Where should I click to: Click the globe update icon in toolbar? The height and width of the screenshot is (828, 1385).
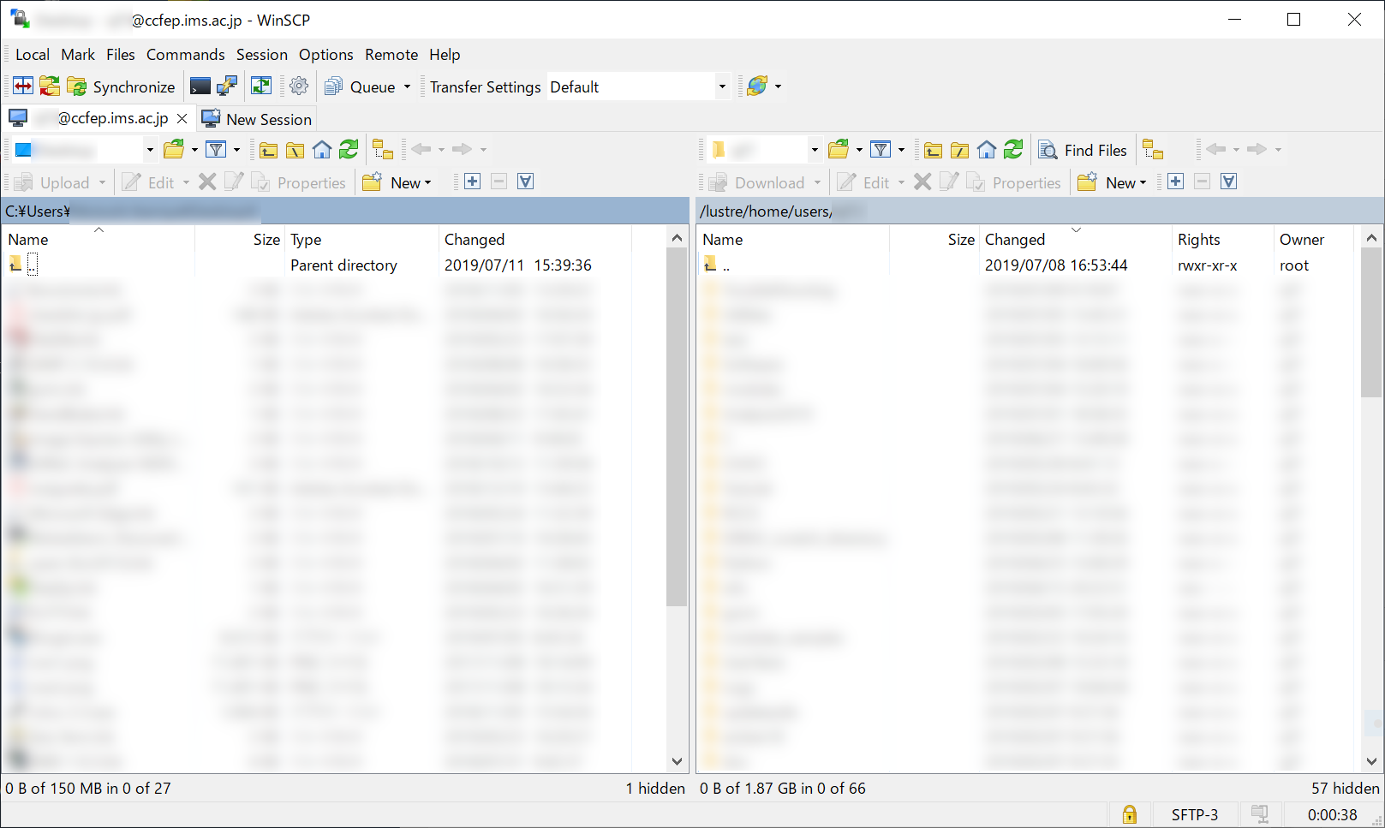point(757,86)
